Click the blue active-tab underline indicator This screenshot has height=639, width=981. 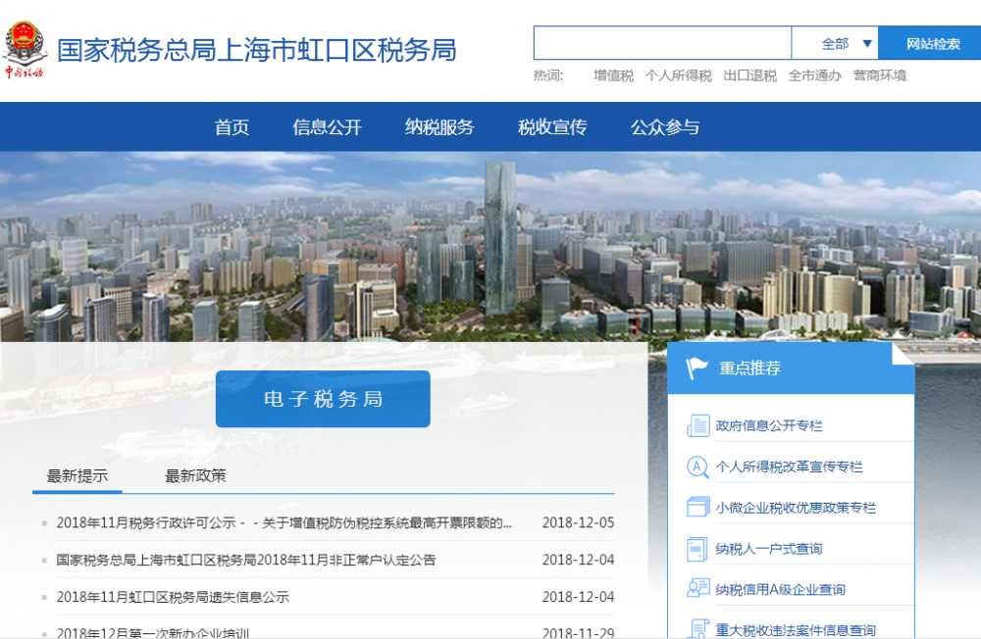77,492
